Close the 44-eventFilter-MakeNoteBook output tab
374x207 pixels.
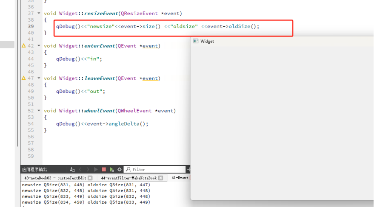pos(160,178)
